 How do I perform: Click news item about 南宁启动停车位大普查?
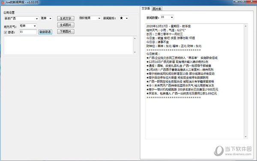click(x=177, y=78)
